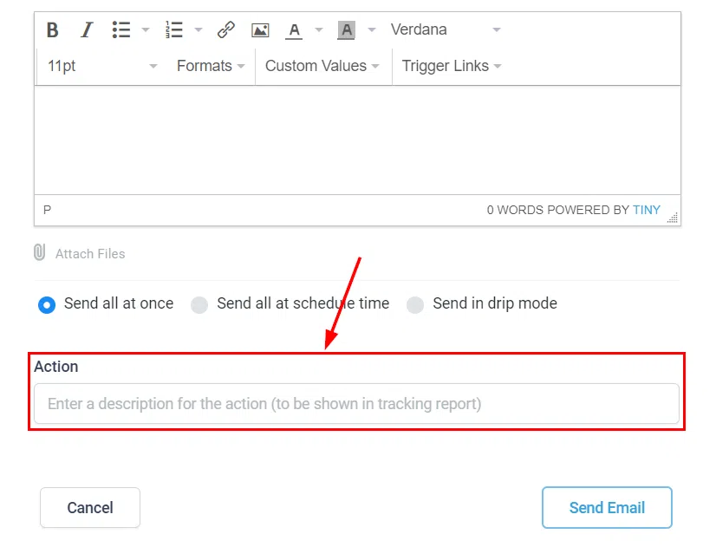Choose Send all at schedule time
This screenshot has width=716, height=560.
coord(199,304)
